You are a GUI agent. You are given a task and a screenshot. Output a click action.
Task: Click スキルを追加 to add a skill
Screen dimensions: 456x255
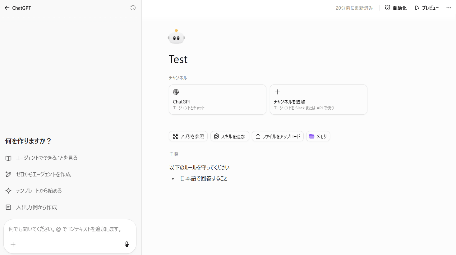230,136
